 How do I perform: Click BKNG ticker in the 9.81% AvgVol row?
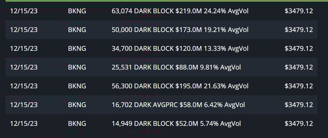(x=77, y=67)
